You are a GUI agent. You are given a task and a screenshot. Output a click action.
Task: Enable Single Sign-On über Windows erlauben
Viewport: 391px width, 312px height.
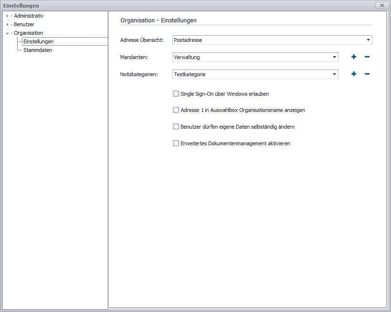[176, 94]
